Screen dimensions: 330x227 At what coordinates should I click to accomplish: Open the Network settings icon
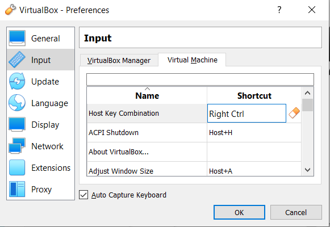17,146
